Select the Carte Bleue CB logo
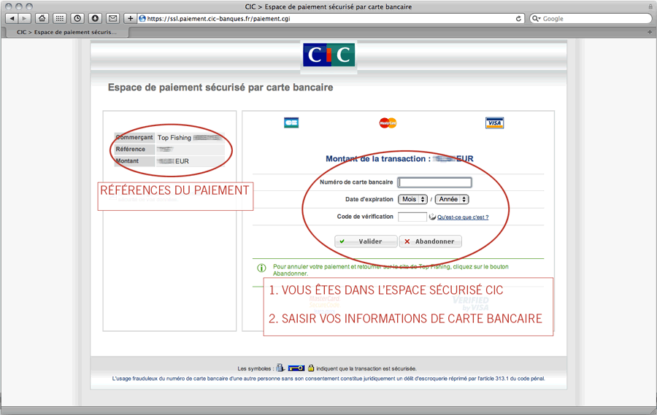 pos(291,123)
